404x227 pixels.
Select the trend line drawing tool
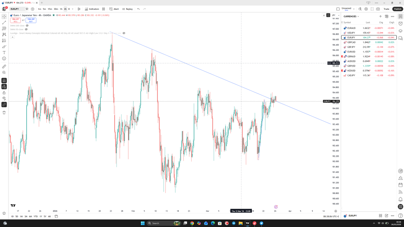click(4, 22)
